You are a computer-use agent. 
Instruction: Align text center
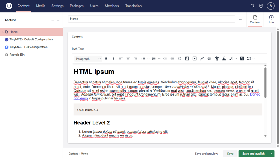point(128,59)
